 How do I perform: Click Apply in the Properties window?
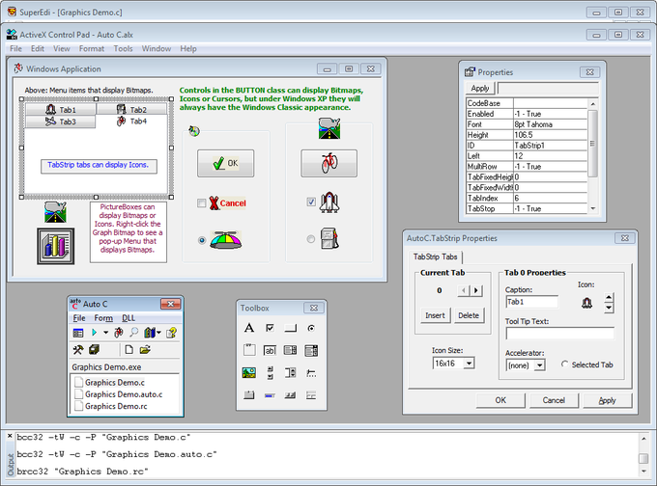pyautogui.click(x=480, y=89)
